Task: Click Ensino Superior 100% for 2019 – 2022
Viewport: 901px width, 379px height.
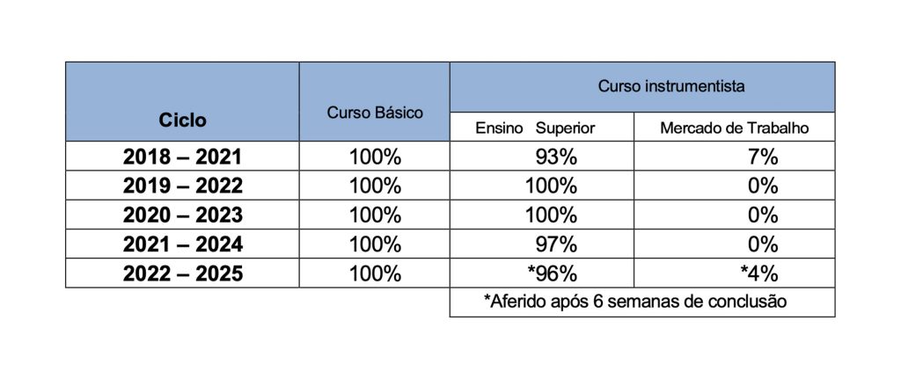Action: tap(551, 186)
